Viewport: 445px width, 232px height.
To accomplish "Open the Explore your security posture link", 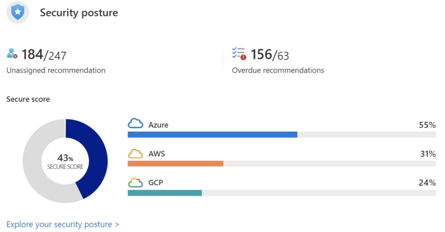I will tap(63, 224).
